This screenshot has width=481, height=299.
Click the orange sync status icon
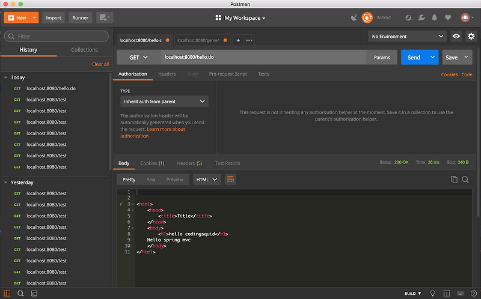[x=367, y=18]
